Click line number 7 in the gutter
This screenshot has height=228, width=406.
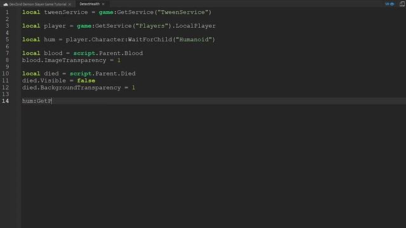click(7, 53)
